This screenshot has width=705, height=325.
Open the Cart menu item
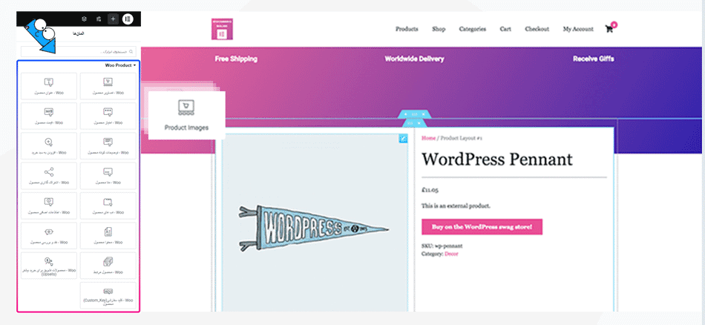pos(505,29)
